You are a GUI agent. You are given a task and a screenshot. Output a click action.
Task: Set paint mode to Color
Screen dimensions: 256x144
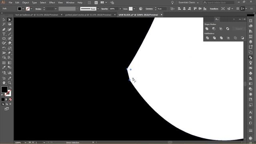pyautogui.click(x=3, y=100)
